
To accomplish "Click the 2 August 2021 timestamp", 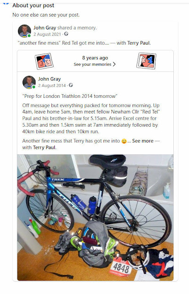I will [x=47, y=34].
